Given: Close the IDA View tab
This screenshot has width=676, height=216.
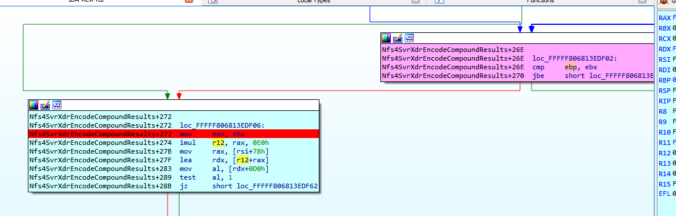Looking at the screenshot, I should click(x=189, y=1).
